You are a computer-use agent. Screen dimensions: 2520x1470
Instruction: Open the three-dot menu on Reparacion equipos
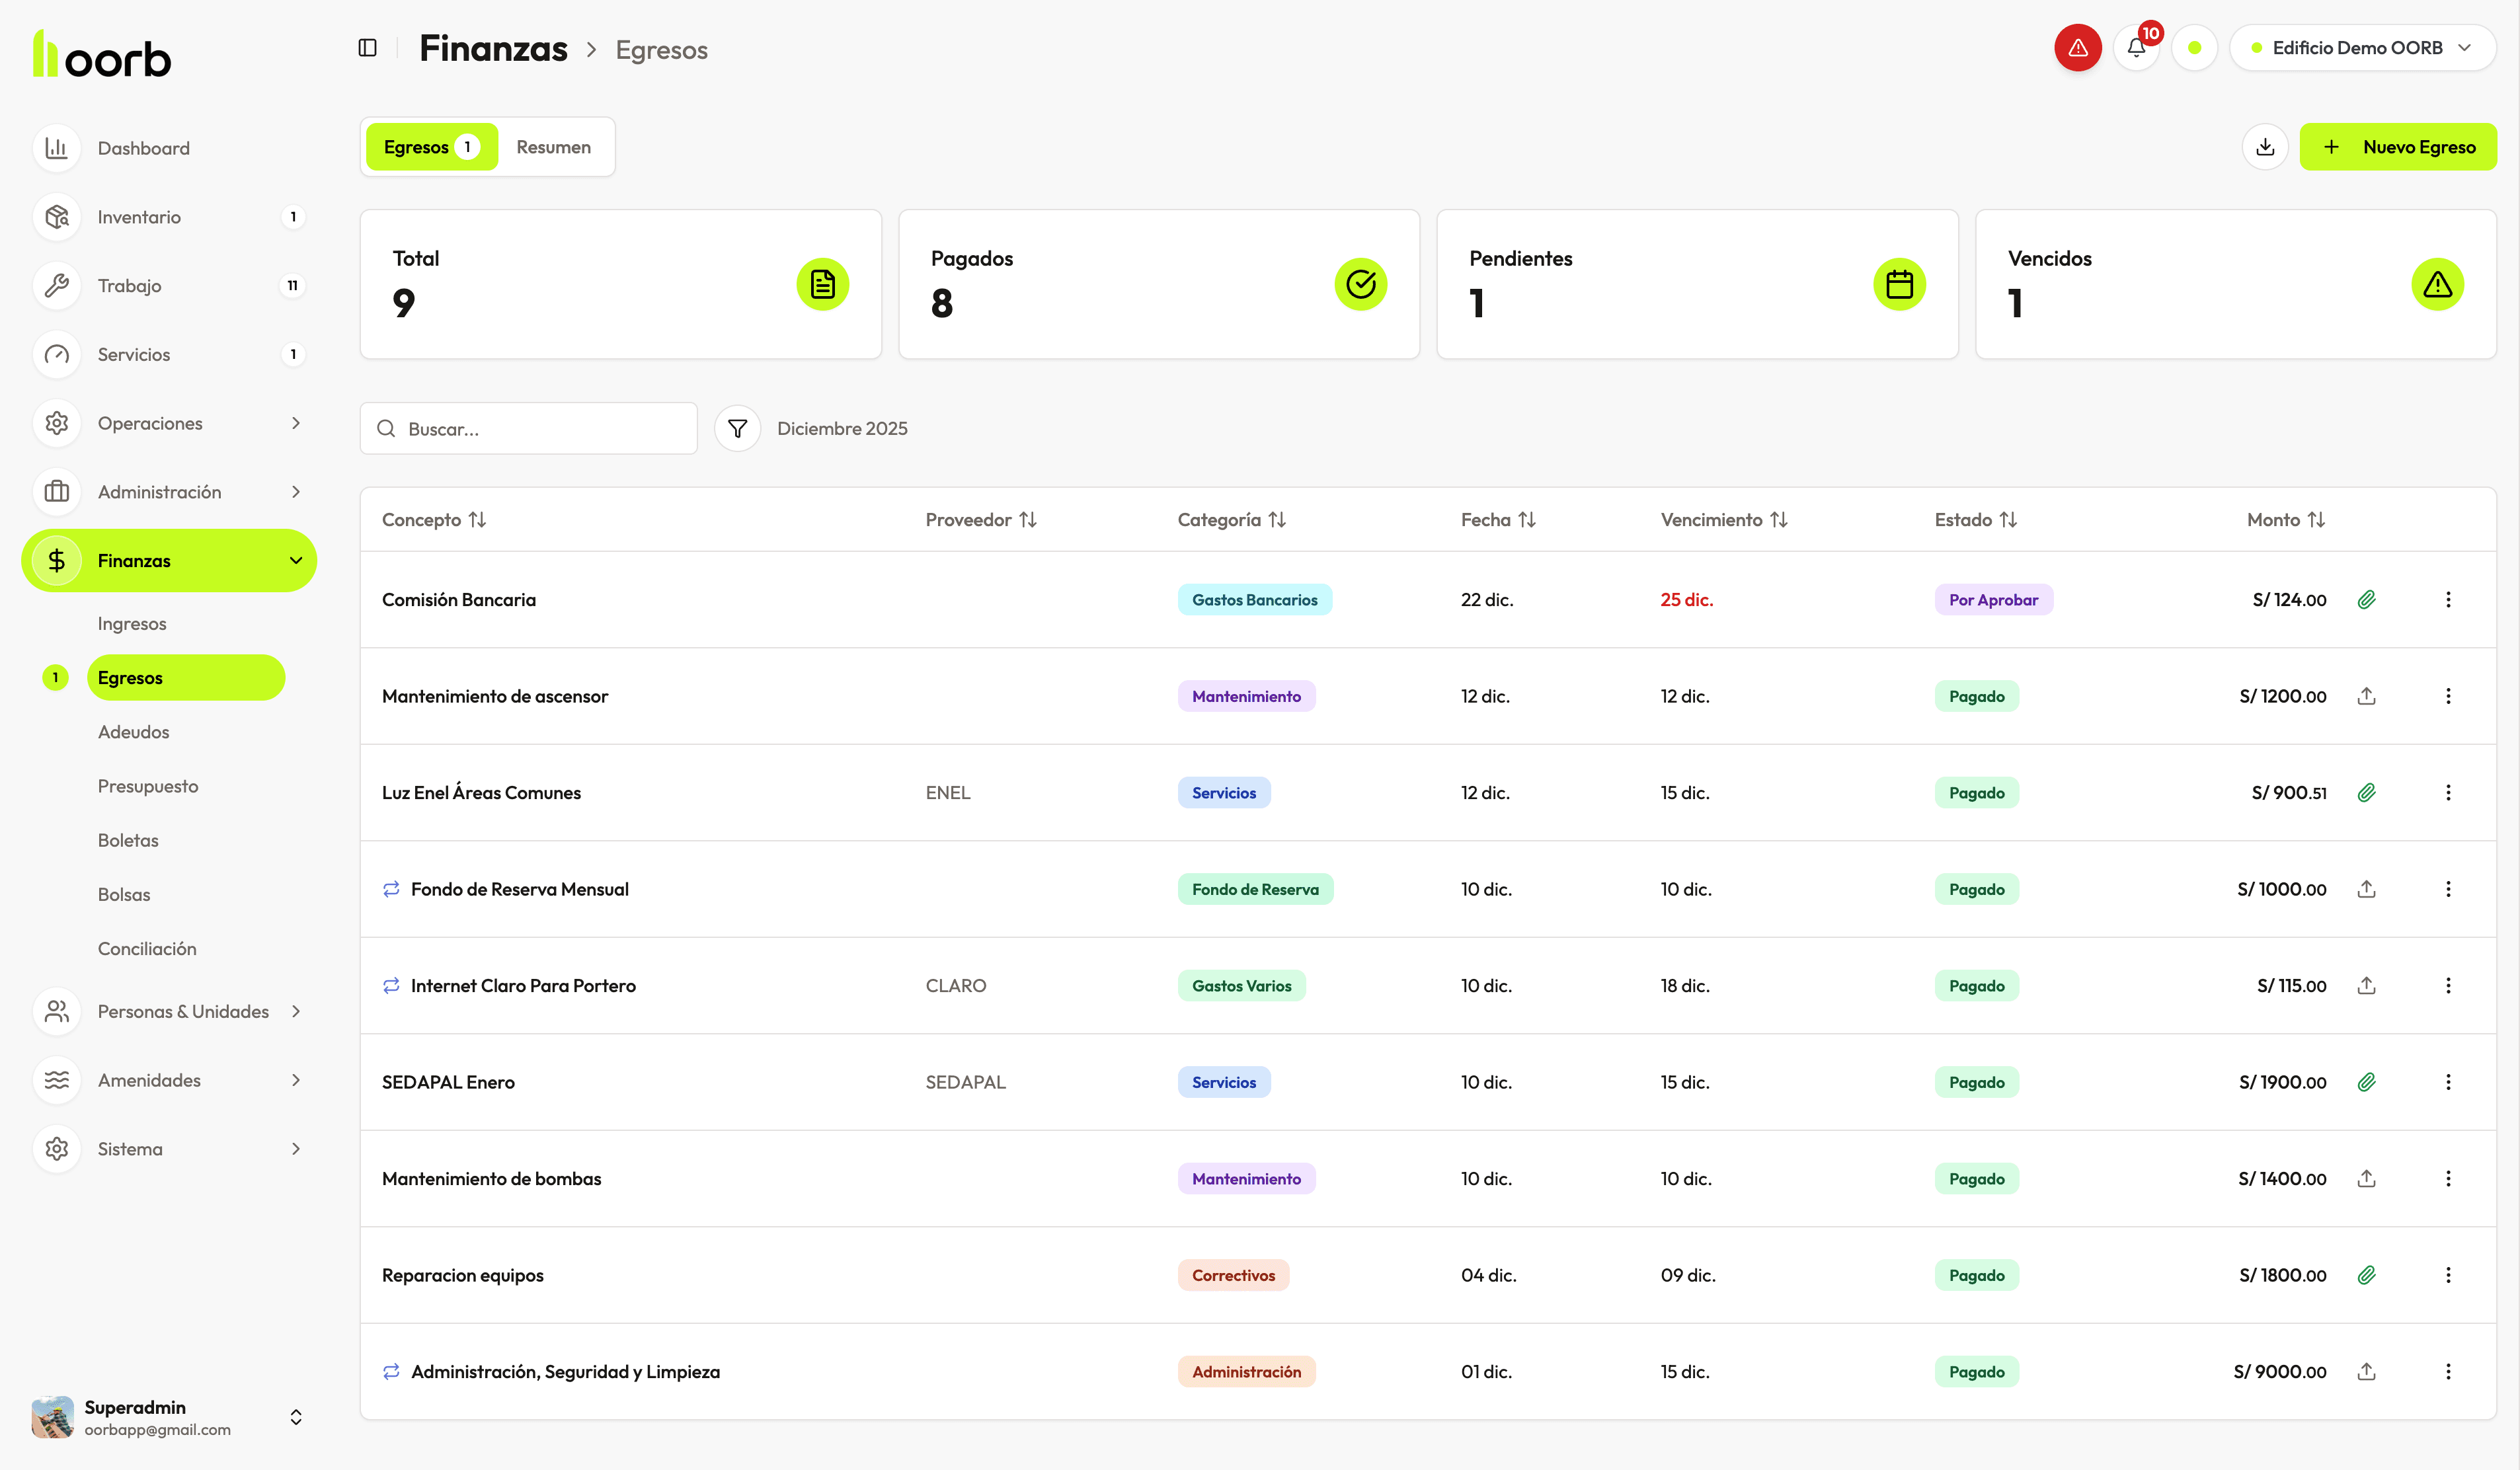[2449, 1275]
